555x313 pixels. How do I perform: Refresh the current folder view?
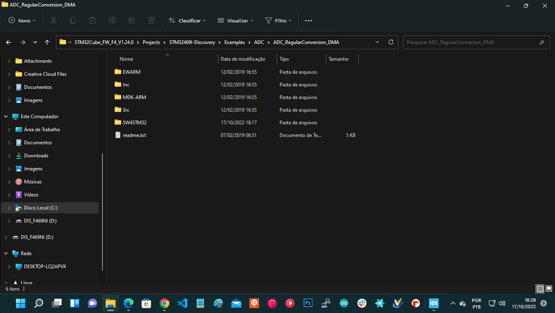click(x=391, y=42)
